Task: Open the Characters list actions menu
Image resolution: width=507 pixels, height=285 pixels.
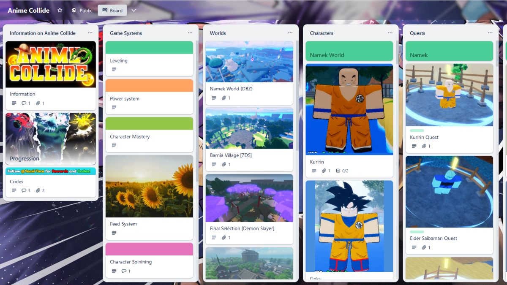Action: pos(390,33)
